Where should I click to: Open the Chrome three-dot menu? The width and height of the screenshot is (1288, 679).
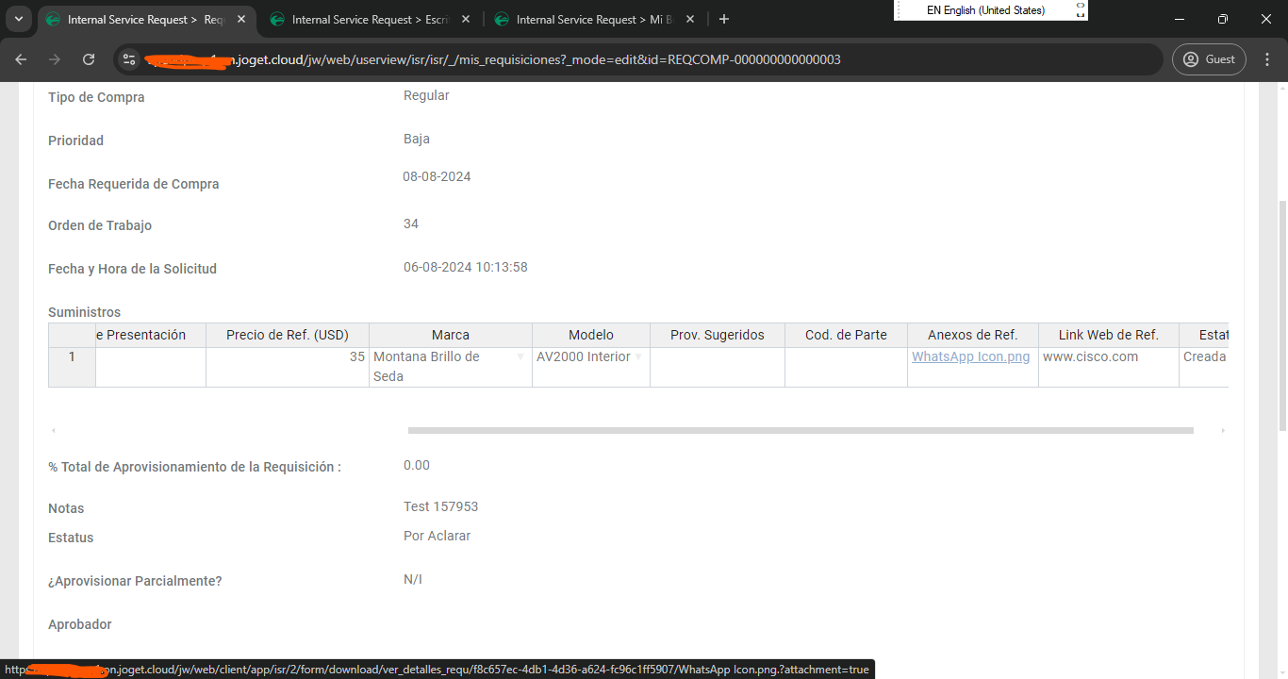click(1266, 59)
